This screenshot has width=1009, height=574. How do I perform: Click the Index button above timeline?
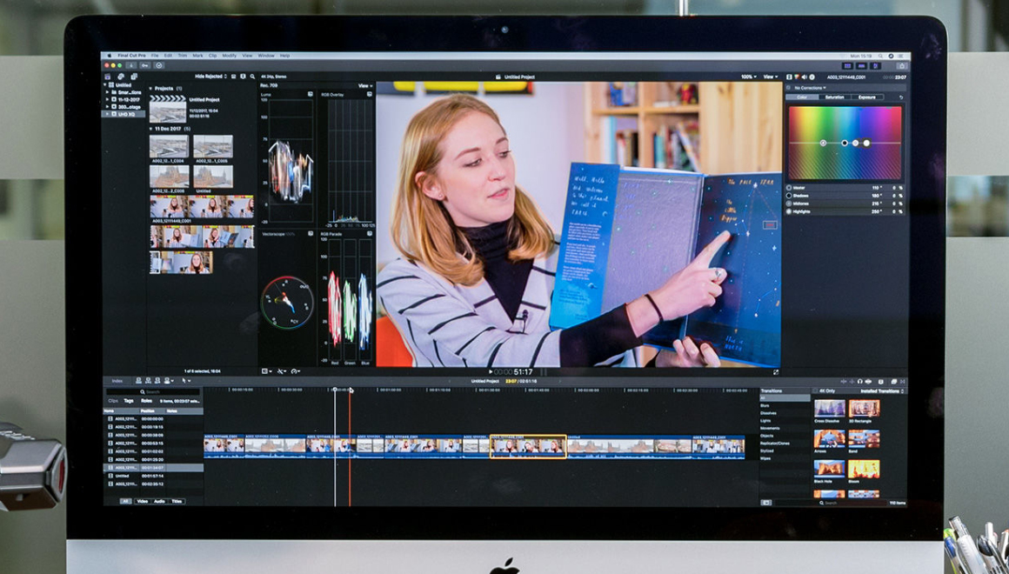(117, 381)
